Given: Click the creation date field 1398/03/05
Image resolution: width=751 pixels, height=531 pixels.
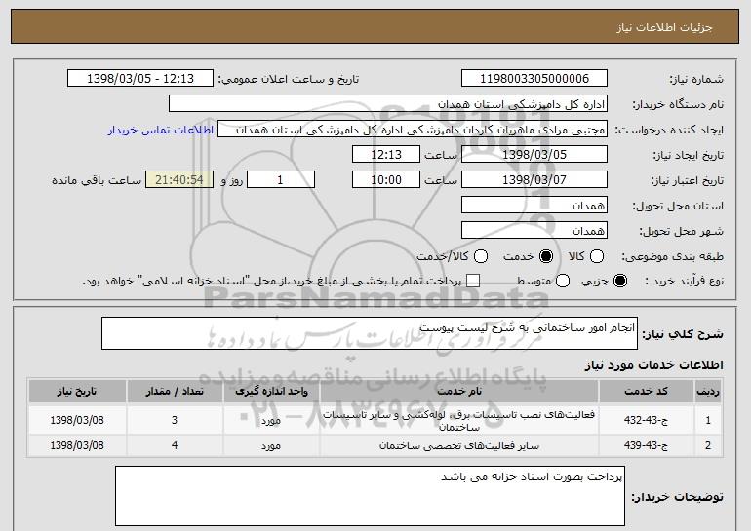Looking at the screenshot, I should pos(534,155).
